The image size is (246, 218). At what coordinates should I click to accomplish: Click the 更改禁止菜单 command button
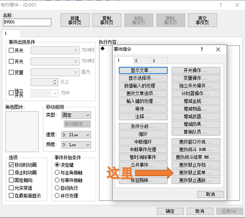pos(196,173)
